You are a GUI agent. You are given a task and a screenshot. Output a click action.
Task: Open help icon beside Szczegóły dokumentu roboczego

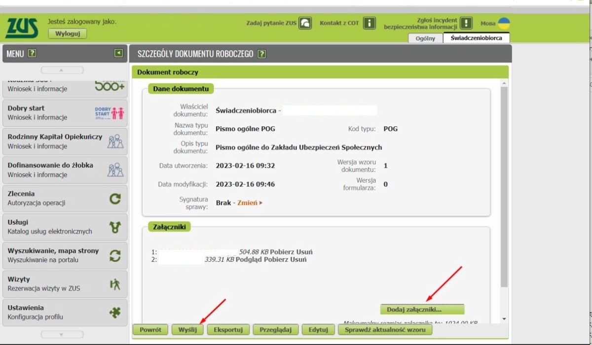click(262, 54)
